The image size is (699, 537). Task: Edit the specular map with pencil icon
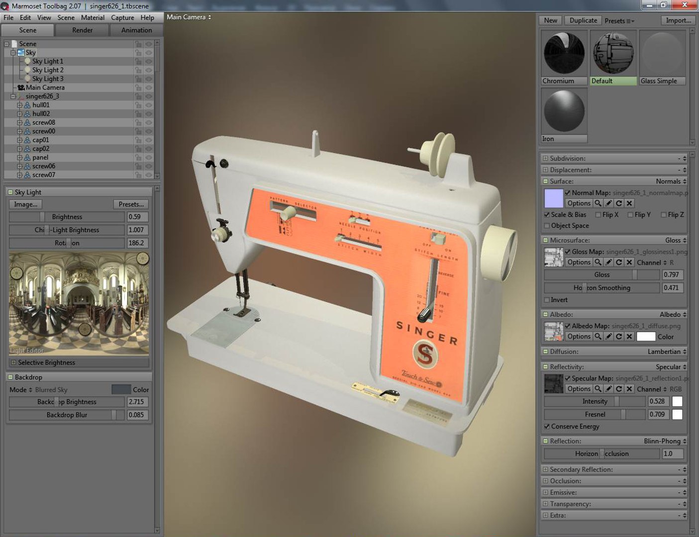608,389
